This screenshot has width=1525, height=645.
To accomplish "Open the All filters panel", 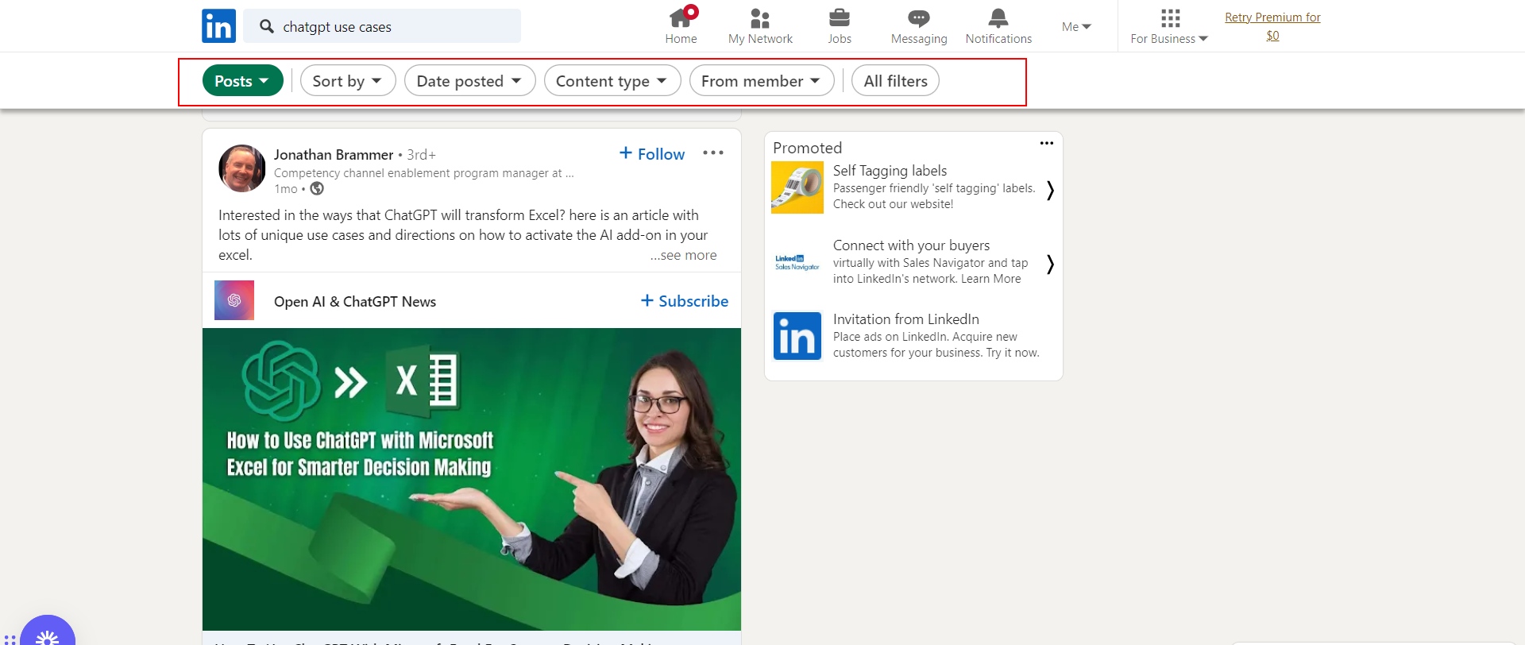I will (895, 80).
